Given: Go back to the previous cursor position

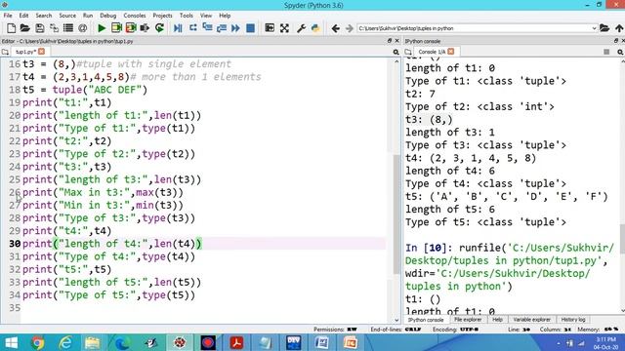Looking at the screenshot, I should point(335,28).
